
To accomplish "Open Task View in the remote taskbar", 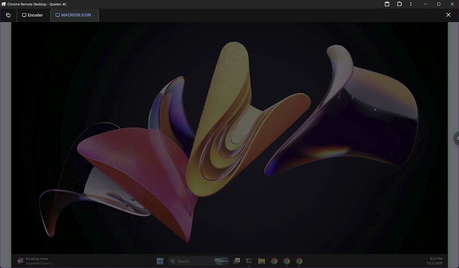I will point(237,261).
